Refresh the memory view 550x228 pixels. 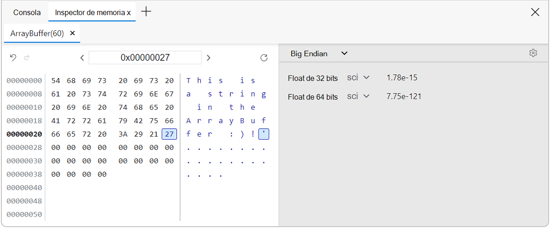264,58
